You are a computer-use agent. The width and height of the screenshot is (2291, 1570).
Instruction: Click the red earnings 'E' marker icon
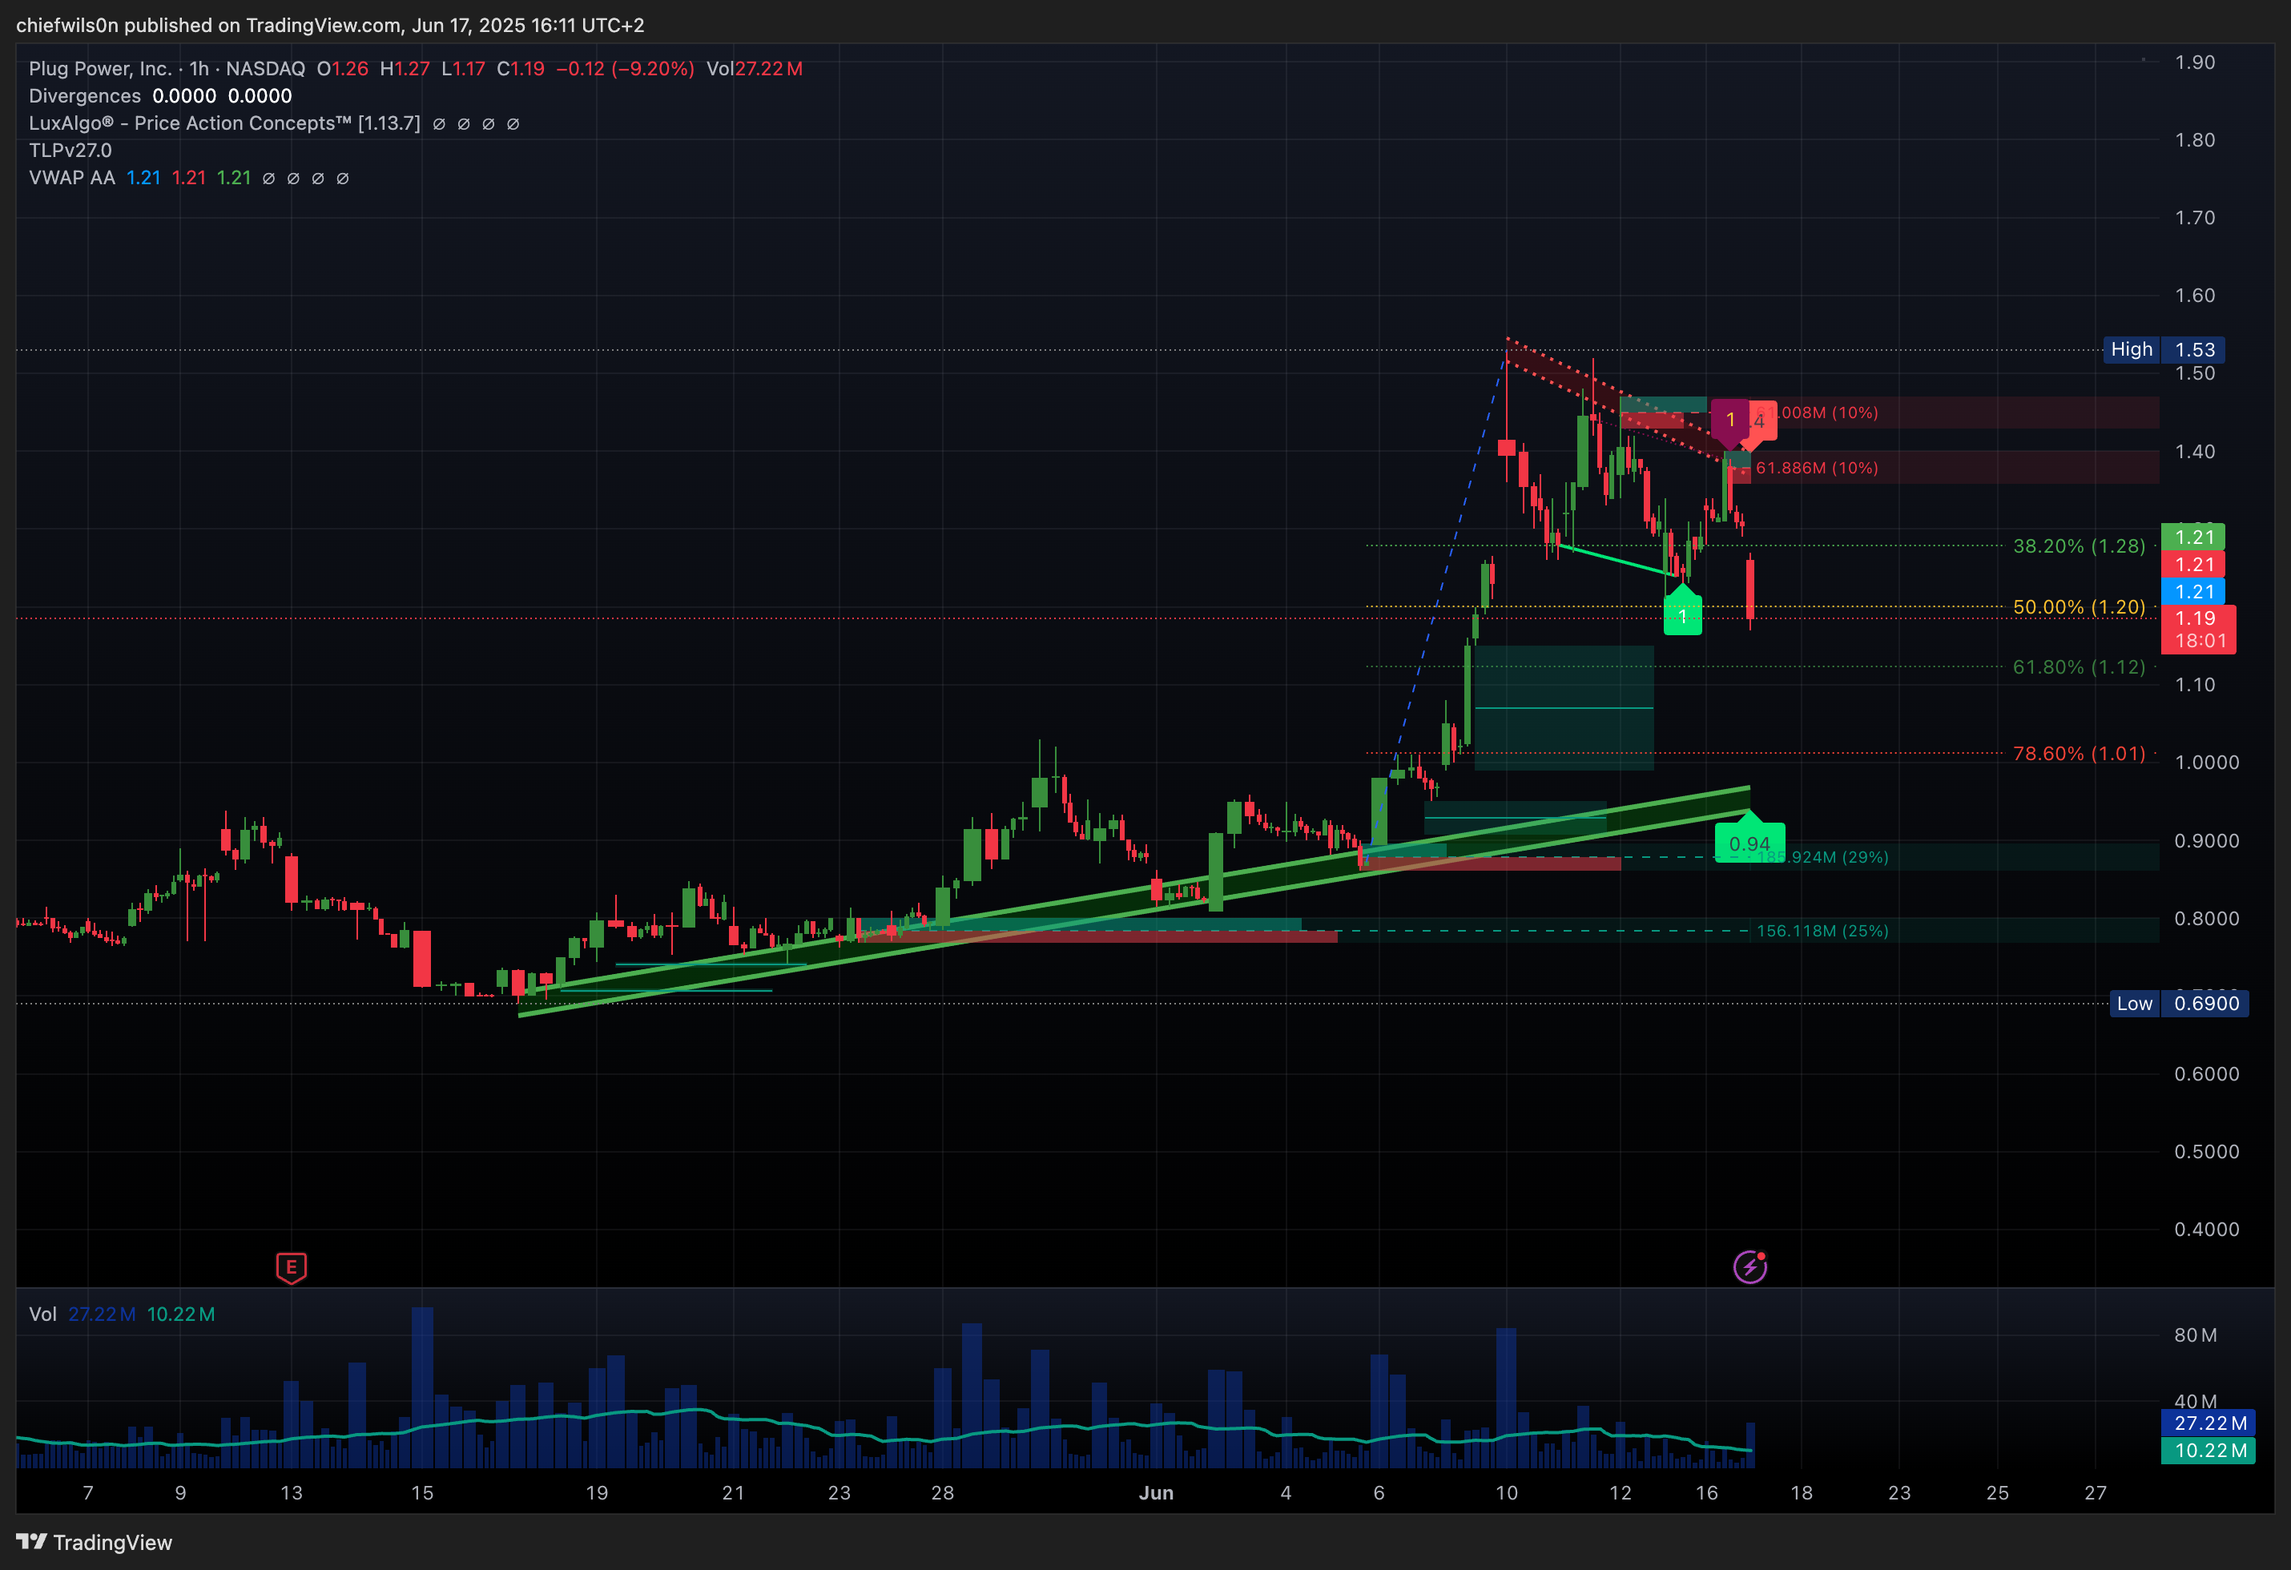point(291,1267)
